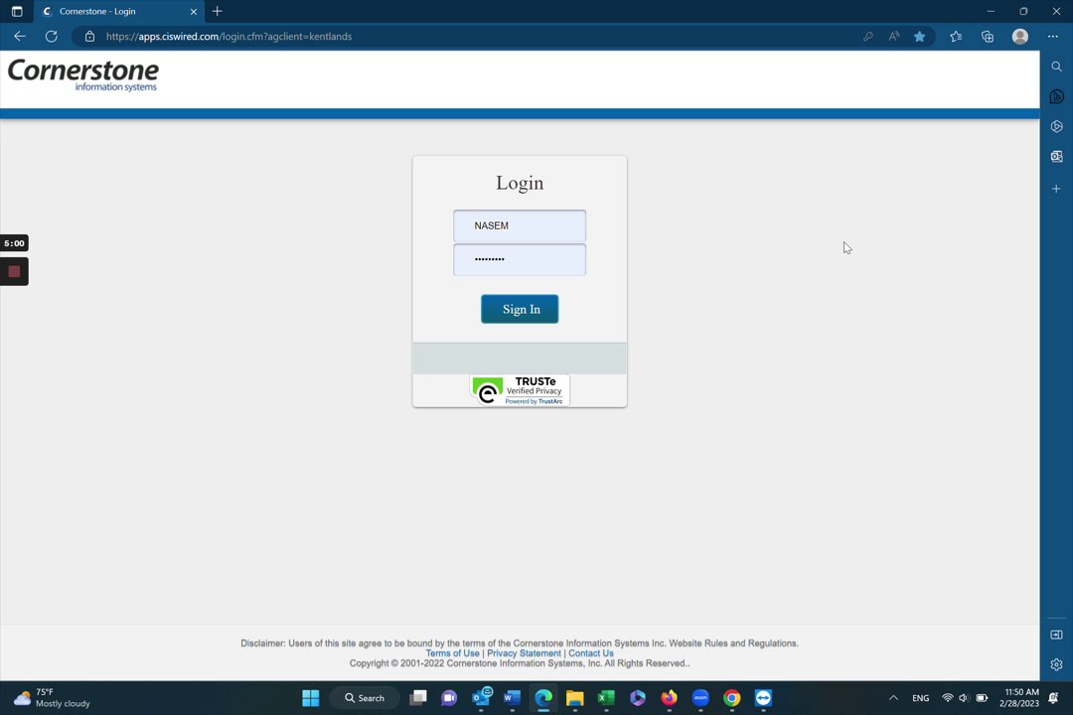The image size is (1073, 715).
Task: Open the tab actions menu icon
Action: (x=17, y=11)
